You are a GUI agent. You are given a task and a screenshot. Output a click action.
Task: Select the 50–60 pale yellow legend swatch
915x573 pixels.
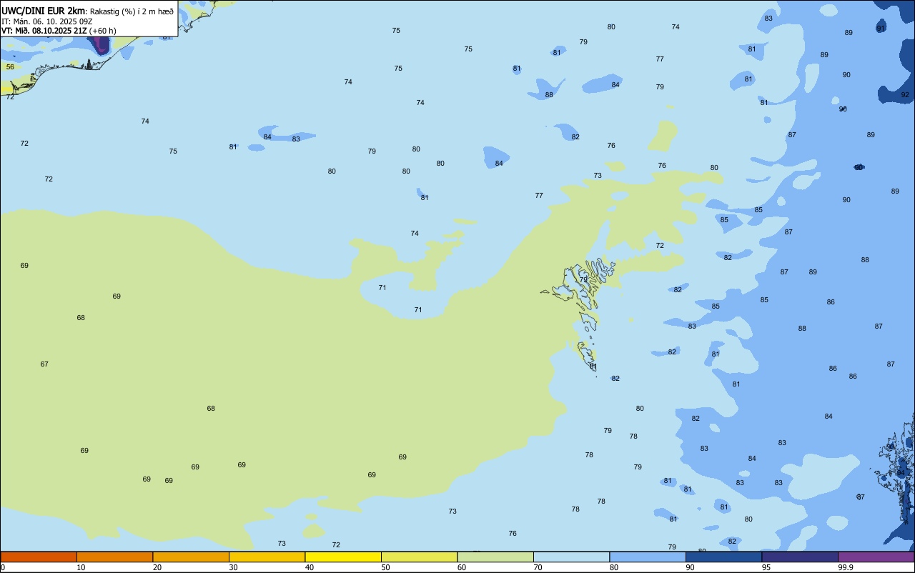(419, 557)
